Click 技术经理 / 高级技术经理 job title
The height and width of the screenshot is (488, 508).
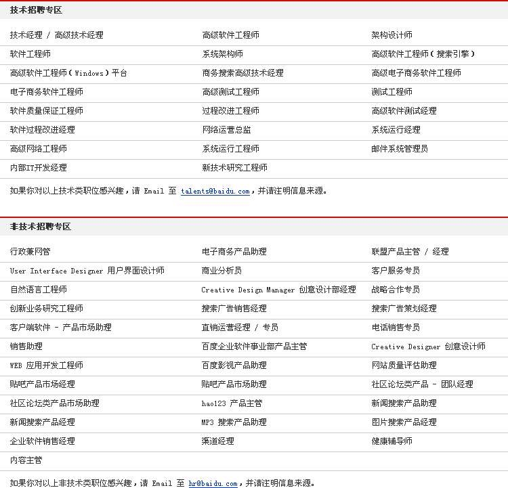57,35
